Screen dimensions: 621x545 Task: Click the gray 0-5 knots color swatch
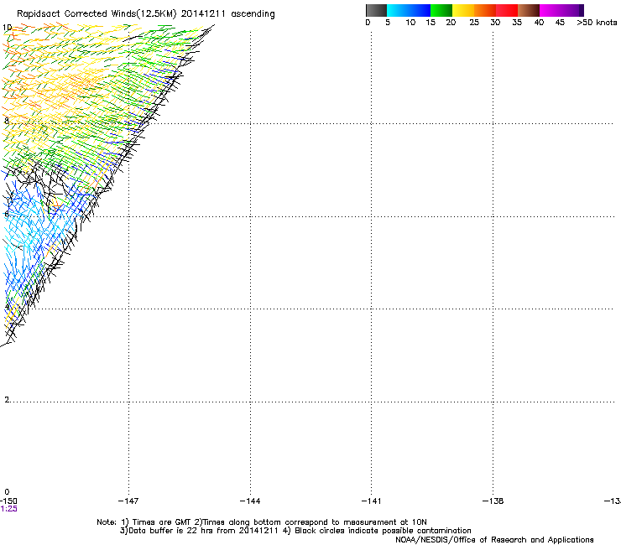376,10
